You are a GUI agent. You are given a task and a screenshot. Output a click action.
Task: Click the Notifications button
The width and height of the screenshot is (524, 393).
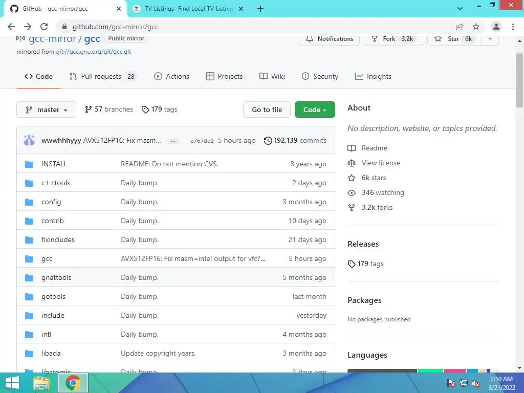[329, 39]
